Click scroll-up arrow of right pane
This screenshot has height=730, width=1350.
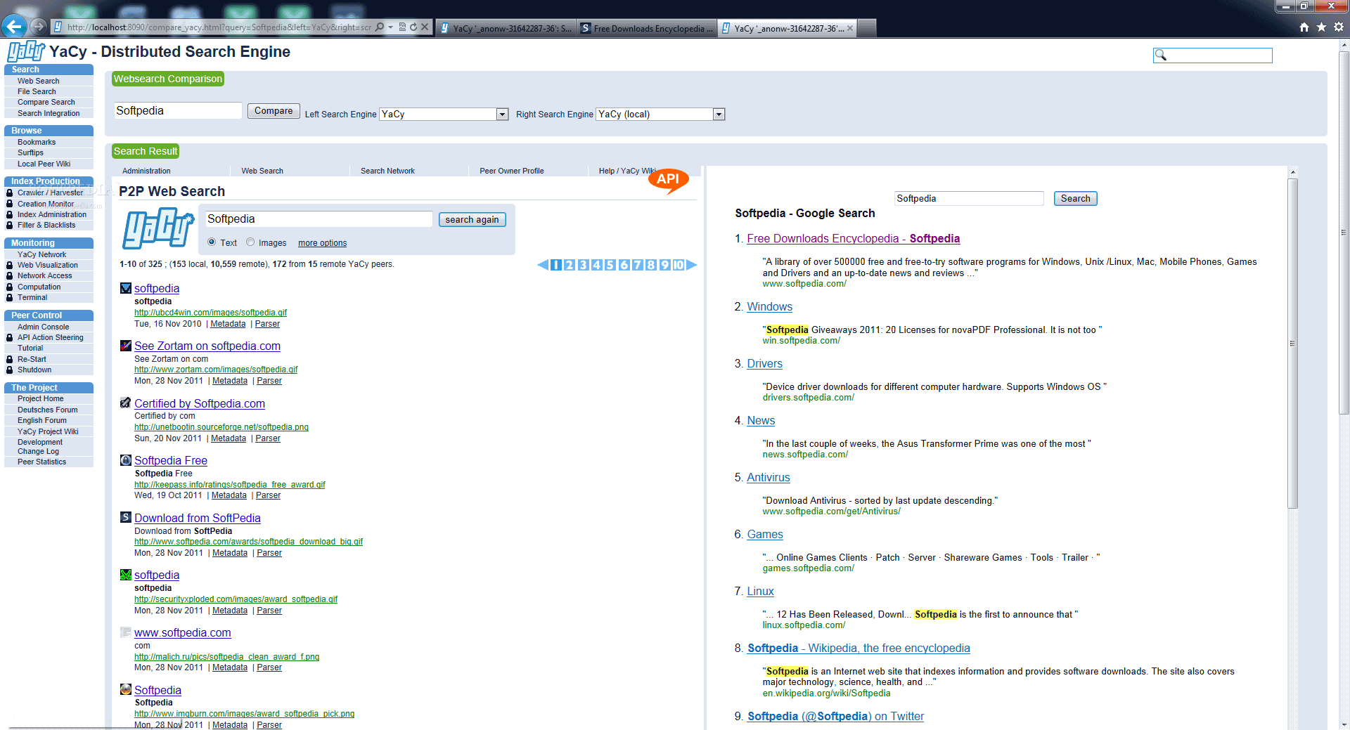pyautogui.click(x=1292, y=171)
